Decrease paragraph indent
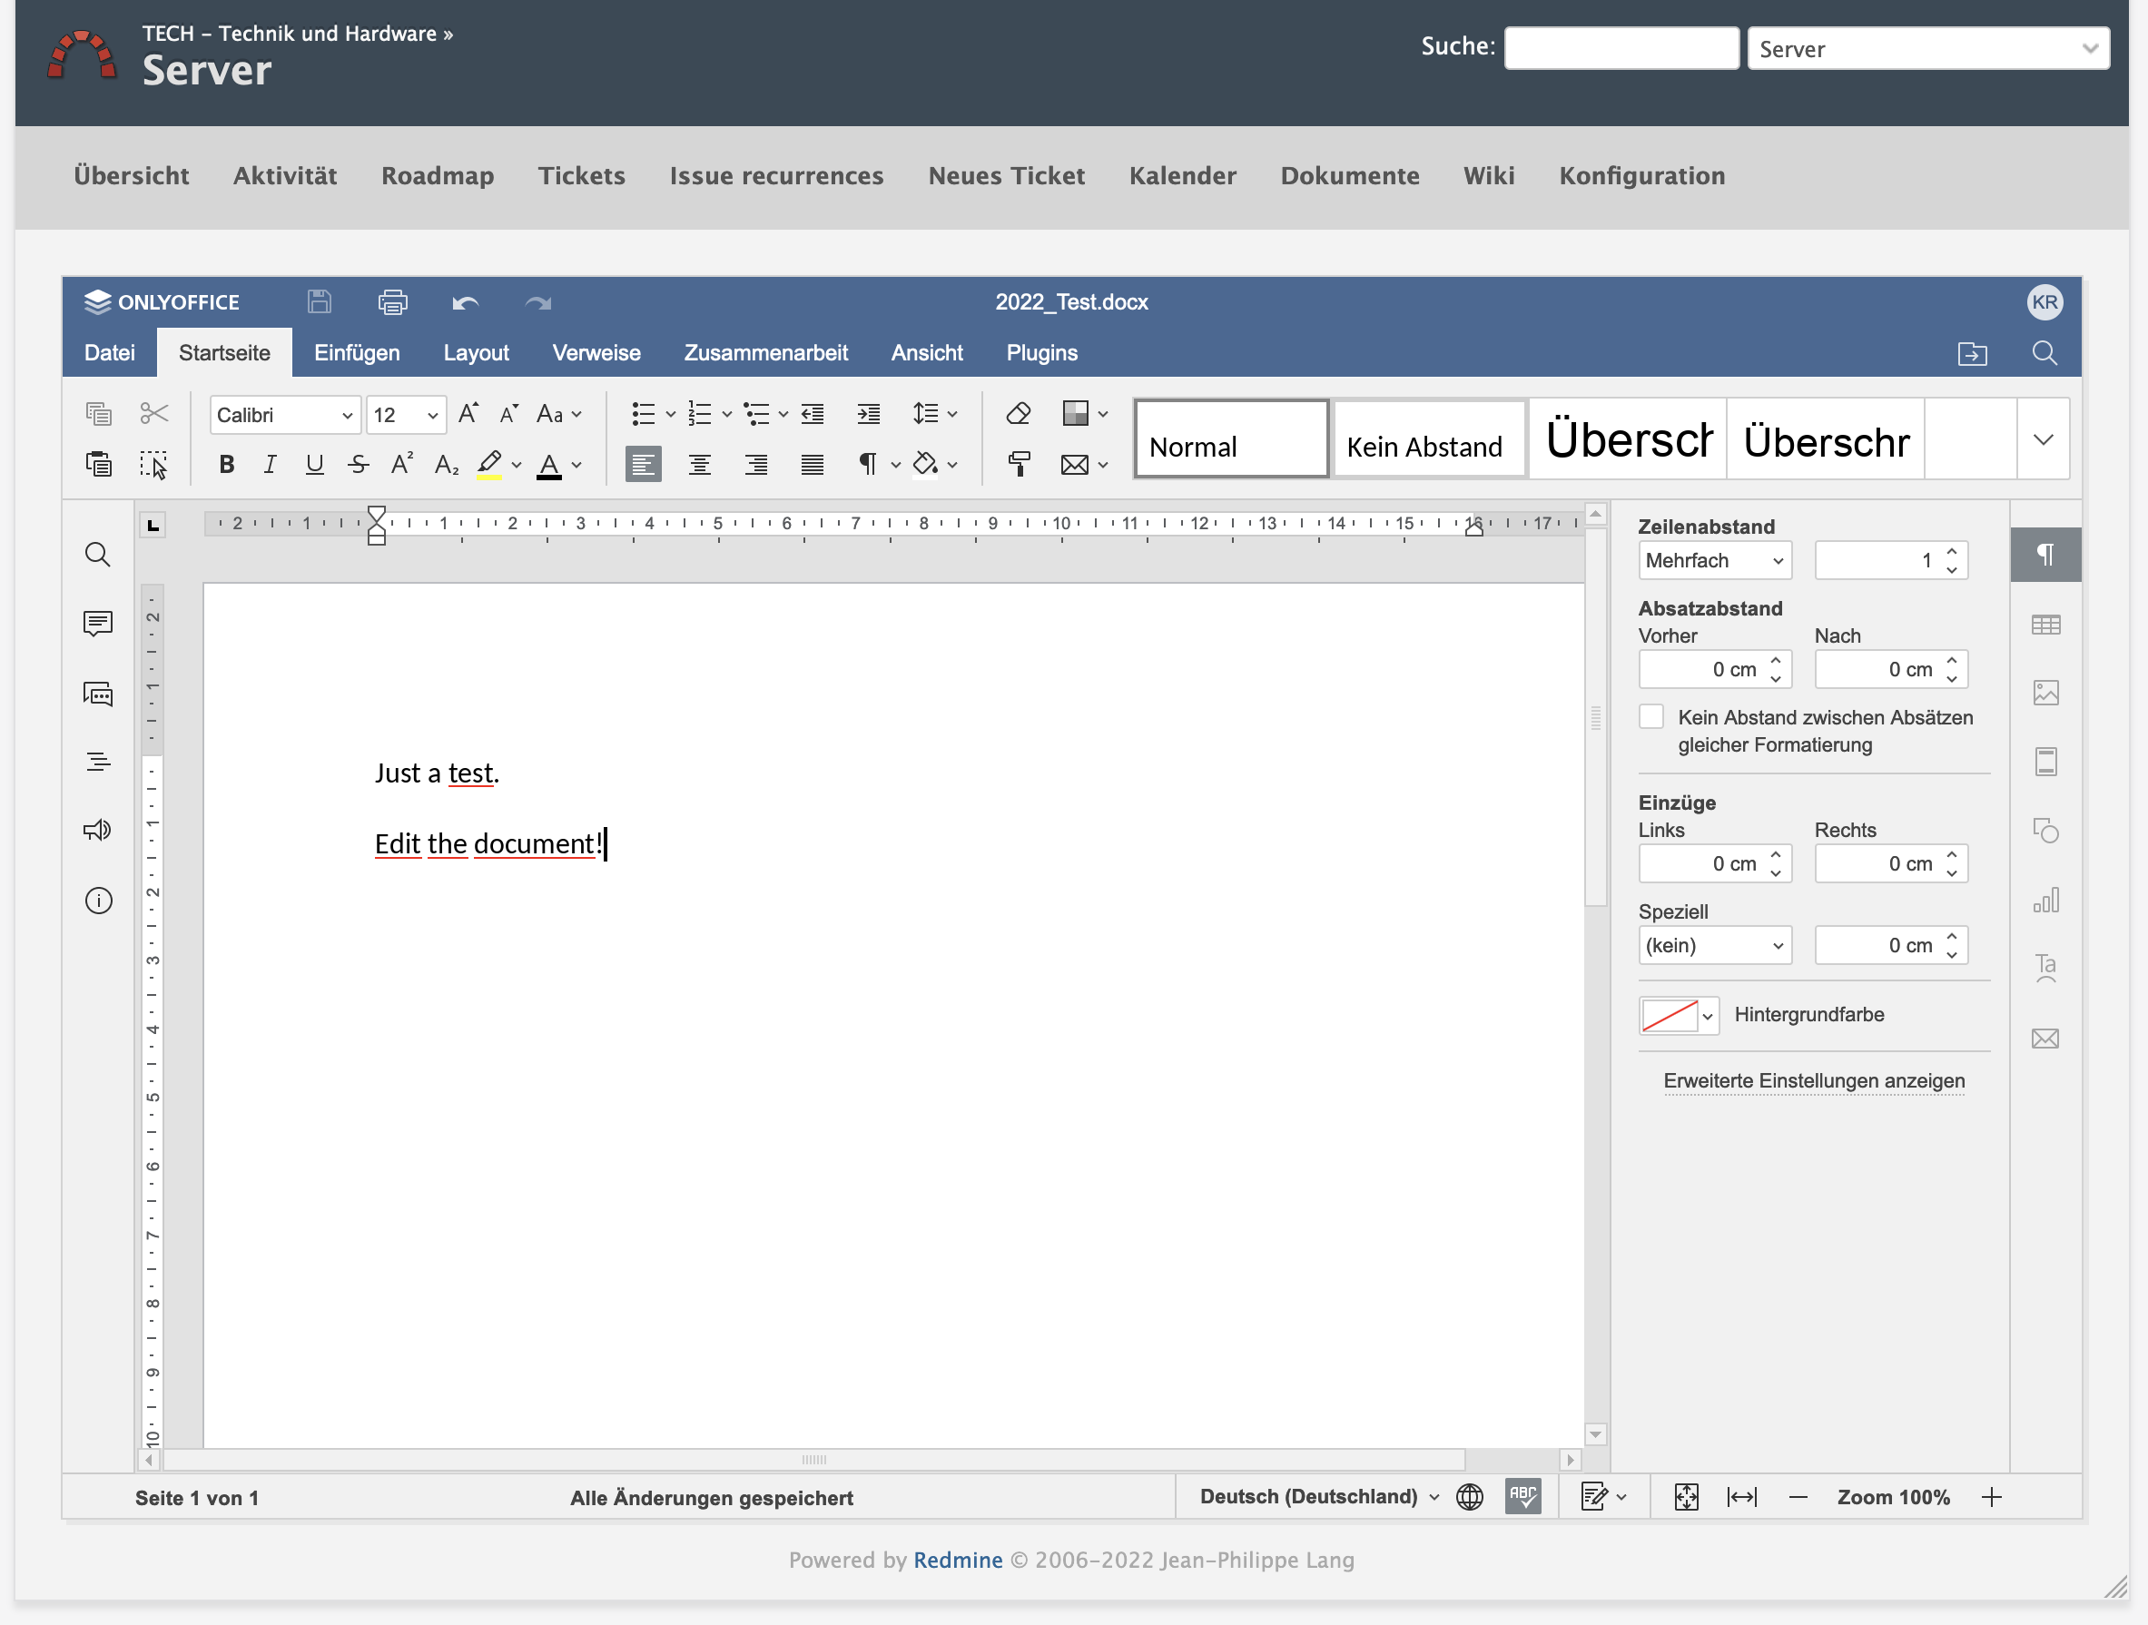The image size is (2148, 1625). click(x=813, y=414)
